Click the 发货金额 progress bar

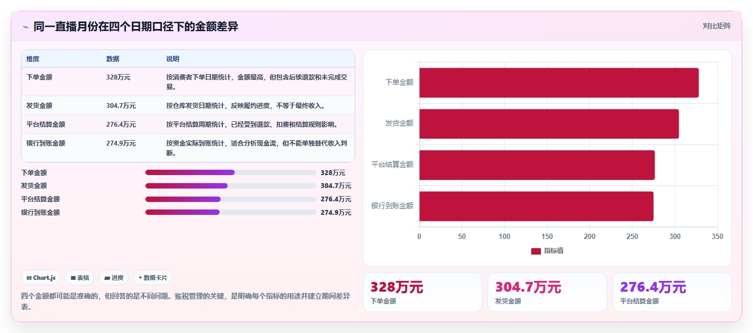[x=231, y=186]
